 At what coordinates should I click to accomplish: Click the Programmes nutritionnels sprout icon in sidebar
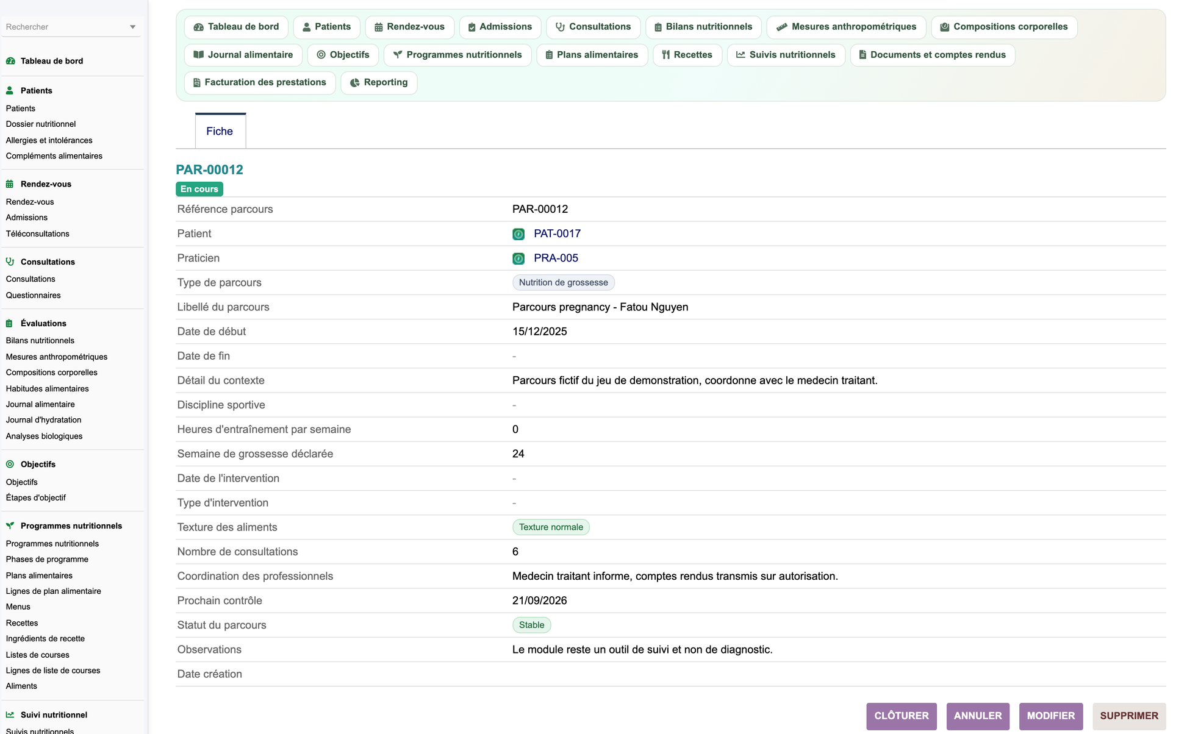point(10,526)
